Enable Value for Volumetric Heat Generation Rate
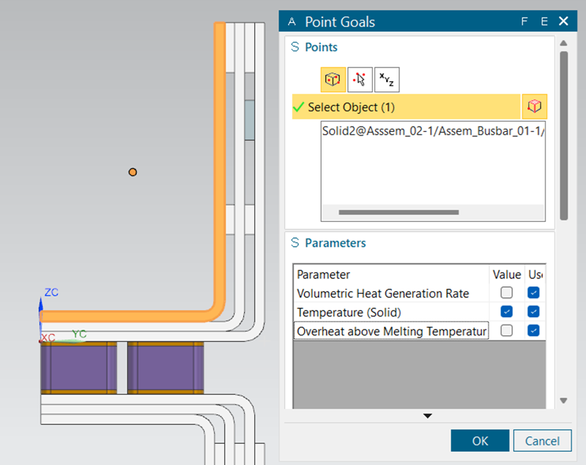Image resolution: width=586 pixels, height=465 pixels. click(x=506, y=292)
